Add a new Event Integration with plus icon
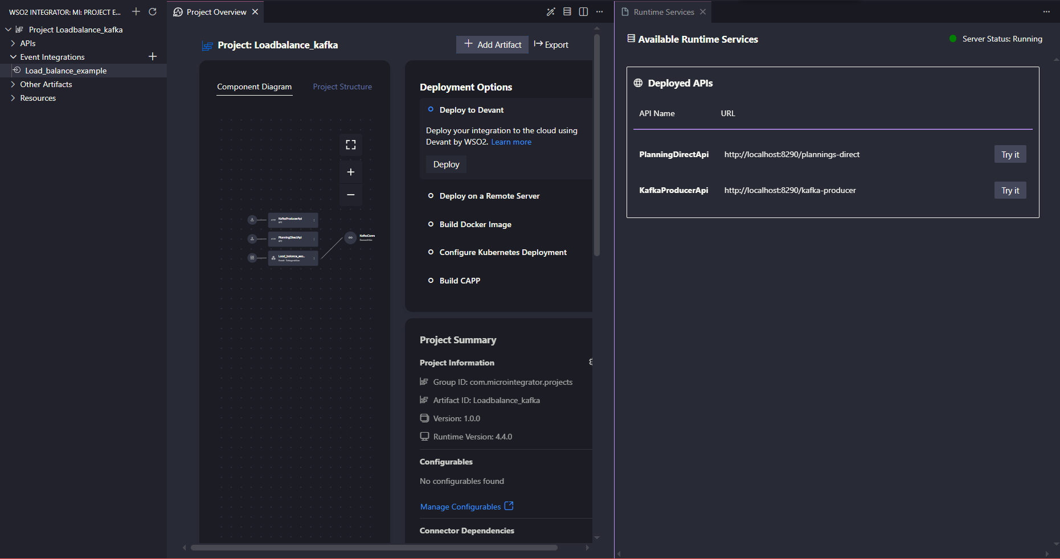Image resolution: width=1060 pixels, height=559 pixels. 153,56
